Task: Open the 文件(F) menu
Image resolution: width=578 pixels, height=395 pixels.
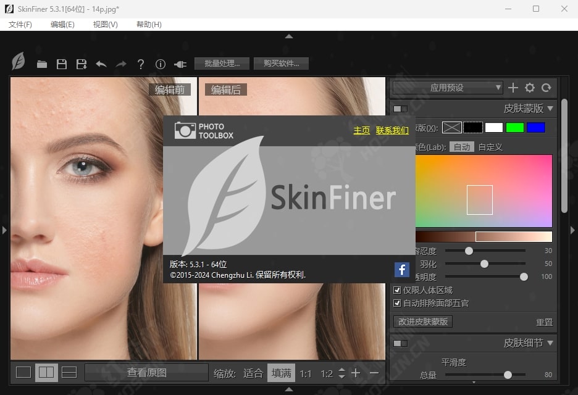Action: coord(20,24)
